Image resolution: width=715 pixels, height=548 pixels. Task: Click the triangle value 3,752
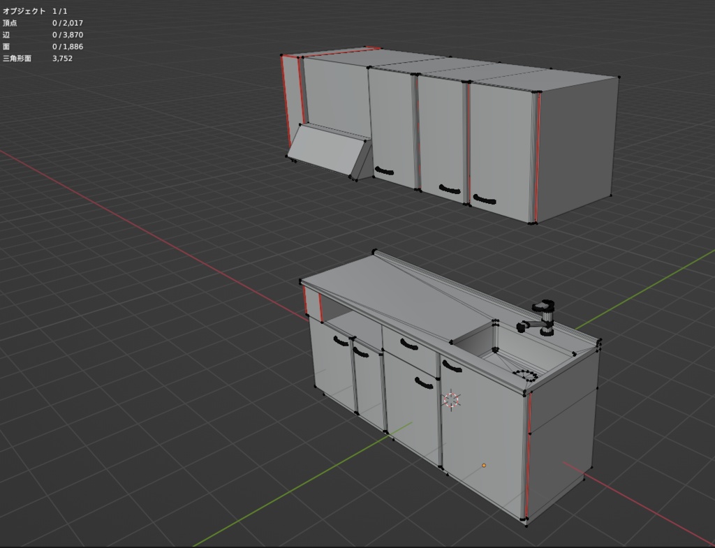(62, 59)
